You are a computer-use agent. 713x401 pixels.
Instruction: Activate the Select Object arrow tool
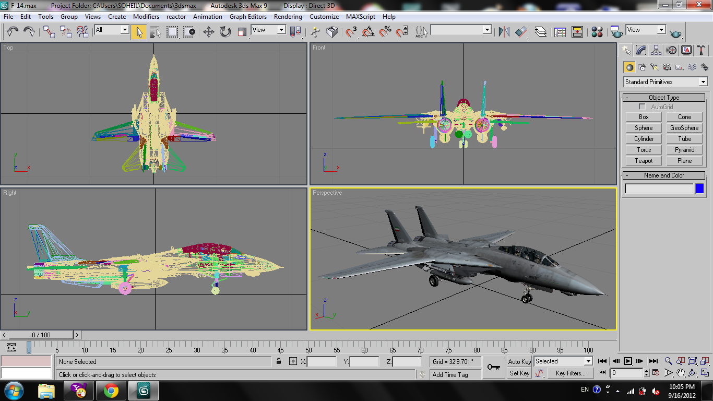[x=138, y=32]
